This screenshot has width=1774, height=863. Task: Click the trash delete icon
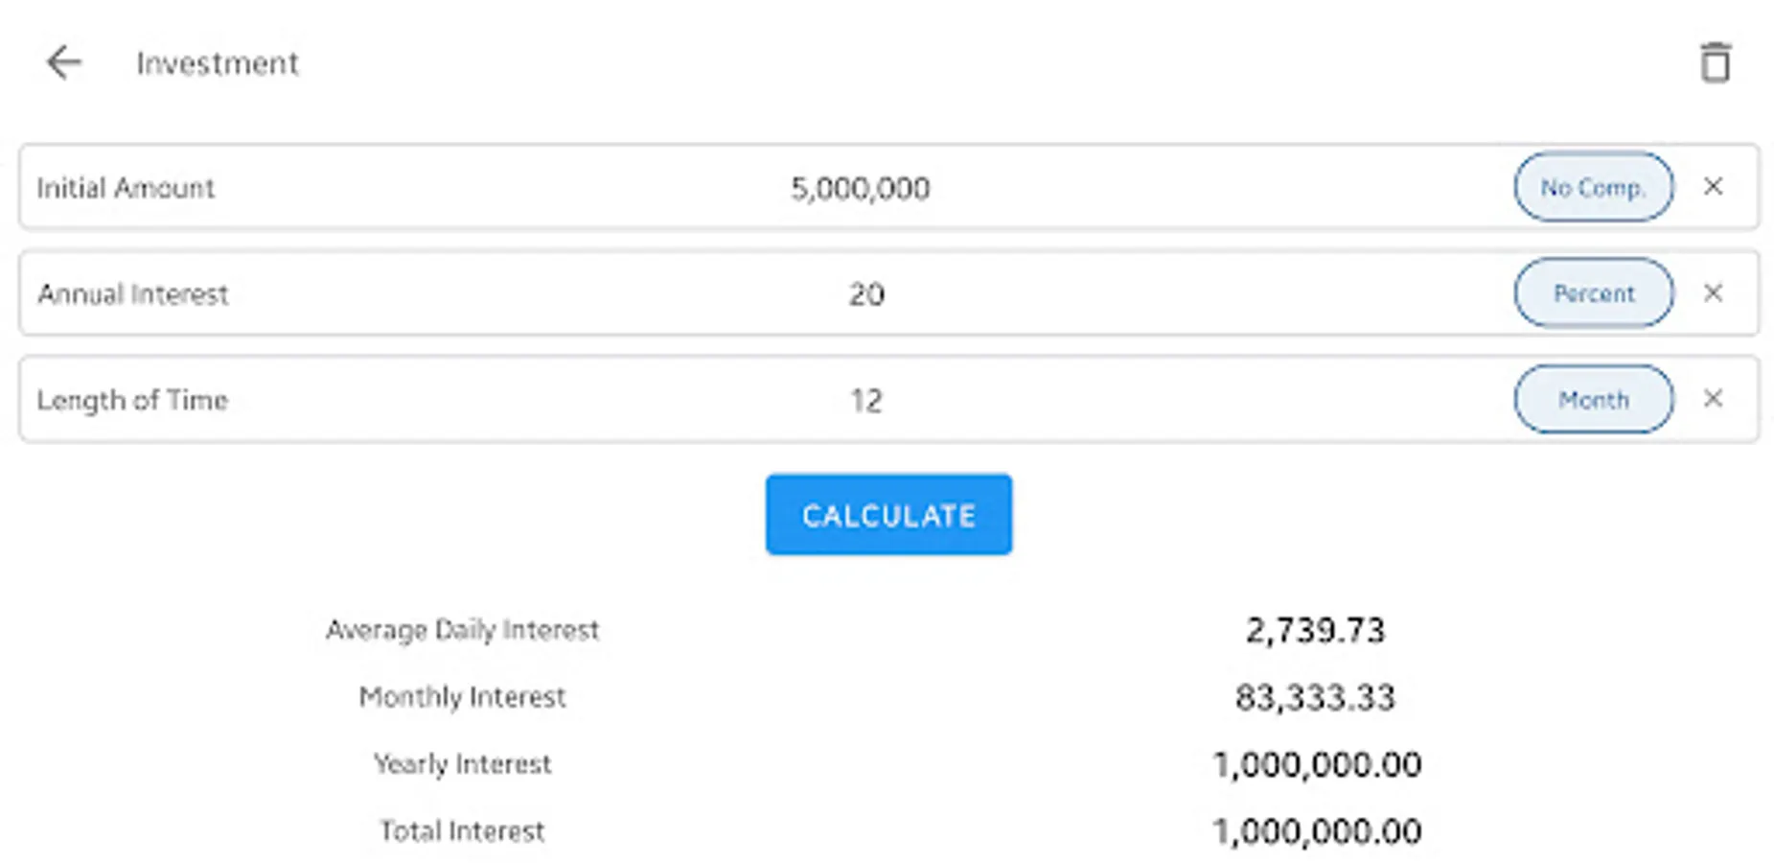click(x=1715, y=63)
